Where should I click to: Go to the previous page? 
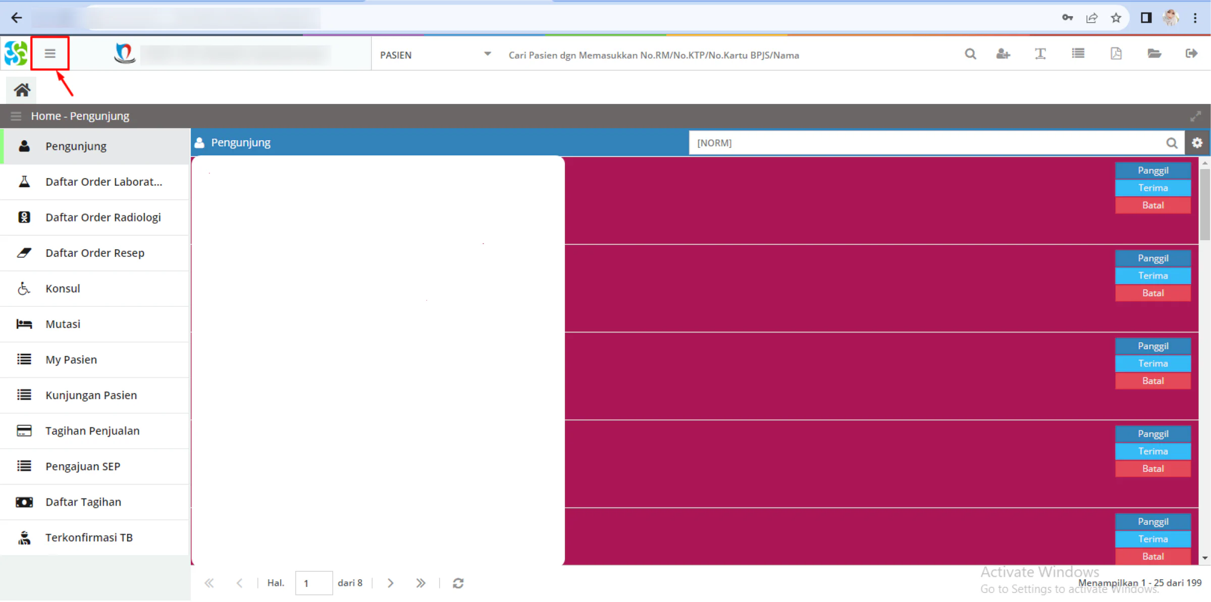[239, 583]
